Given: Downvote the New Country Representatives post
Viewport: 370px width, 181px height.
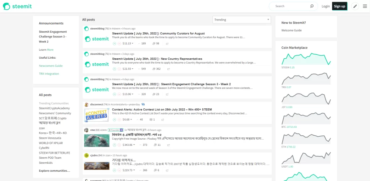Looking at the screenshot, I should click(x=119, y=69).
